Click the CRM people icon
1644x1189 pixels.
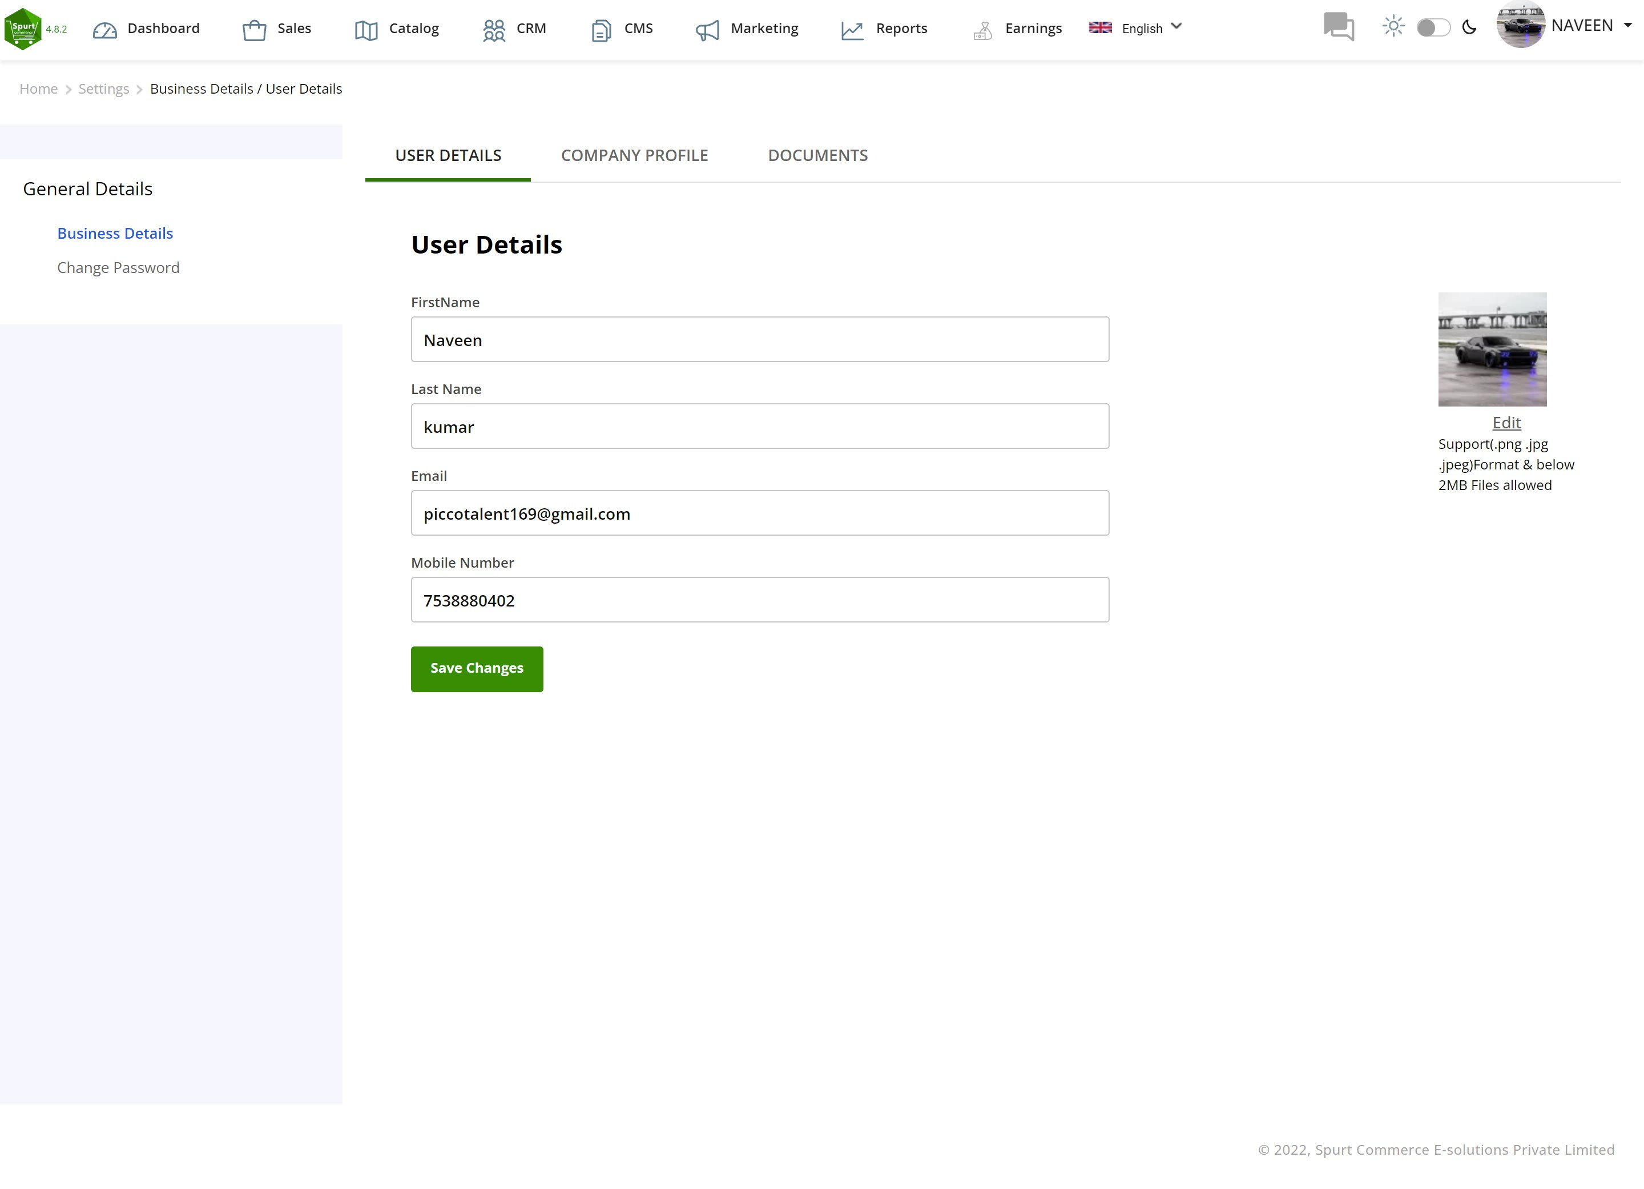[494, 30]
